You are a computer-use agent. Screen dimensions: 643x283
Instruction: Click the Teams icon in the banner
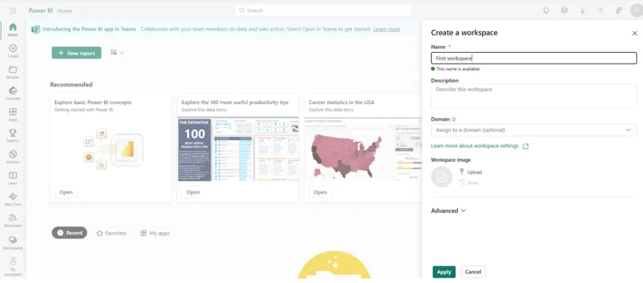[x=36, y=29]
